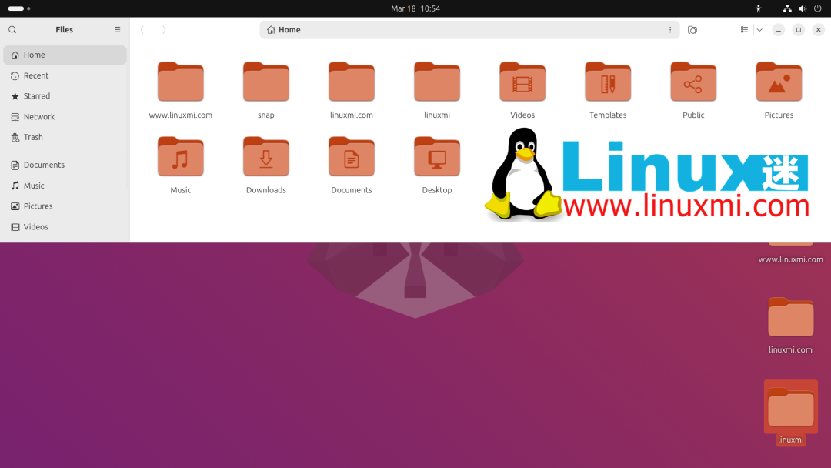The image size is (831, 468).
Task: Open the power menu in the top bar
Action: (x=817, y=8)
